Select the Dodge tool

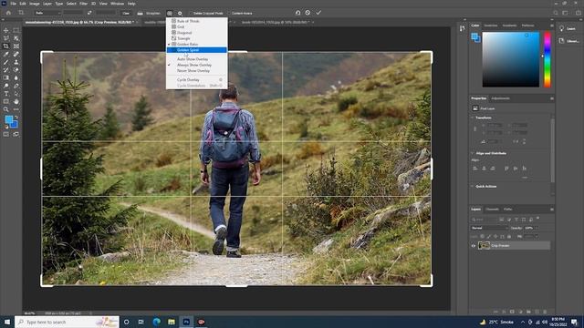tap(6, 86)
